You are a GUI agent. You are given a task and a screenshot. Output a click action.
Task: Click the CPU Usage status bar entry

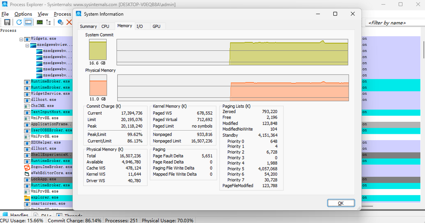click(x=22, y=221)
